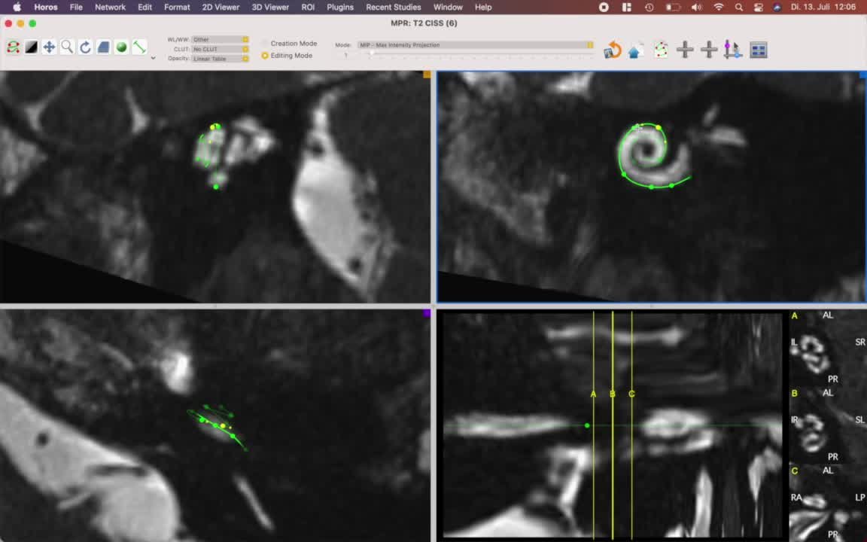The image size is (867, 542).
Task: Click the first gray crosshair icon
Action: (685, 50)
